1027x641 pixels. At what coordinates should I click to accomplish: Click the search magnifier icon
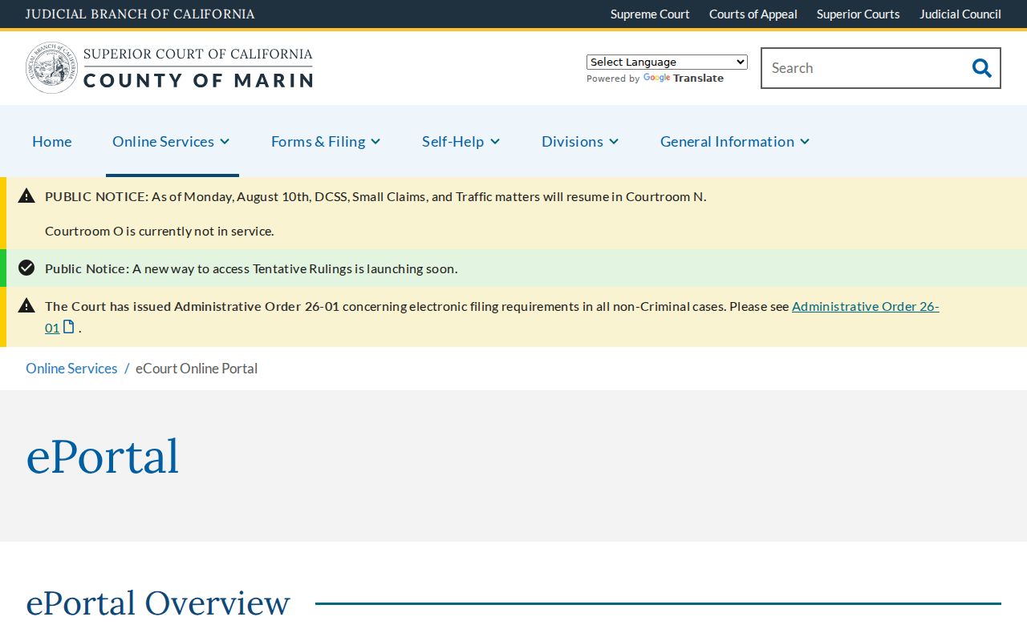[981, 68]
